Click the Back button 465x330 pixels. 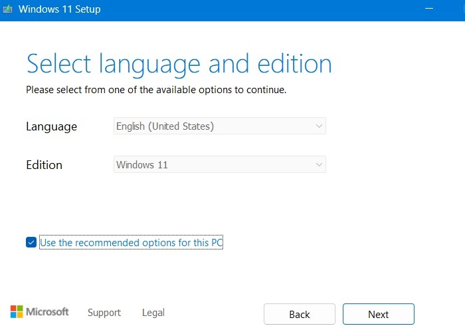point(300,314)
